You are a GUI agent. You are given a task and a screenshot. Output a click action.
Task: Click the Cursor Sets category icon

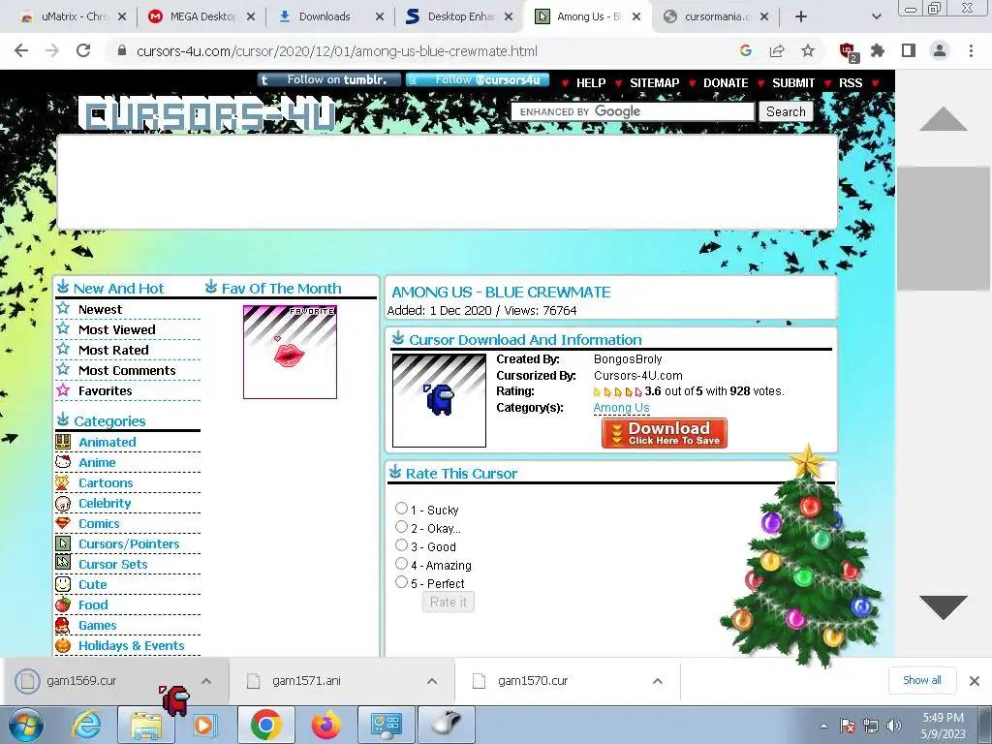point(63,564)
